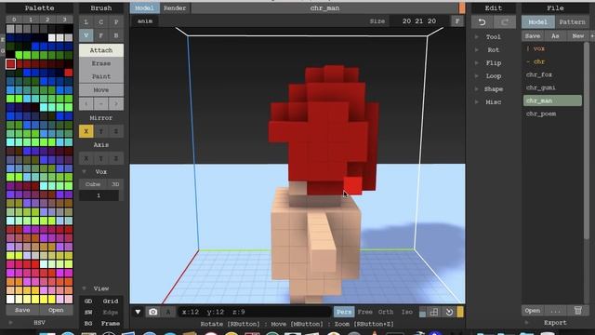Open the chr_fox model file
The width and height of the screenshot is (595, 335).
point(539,74)
